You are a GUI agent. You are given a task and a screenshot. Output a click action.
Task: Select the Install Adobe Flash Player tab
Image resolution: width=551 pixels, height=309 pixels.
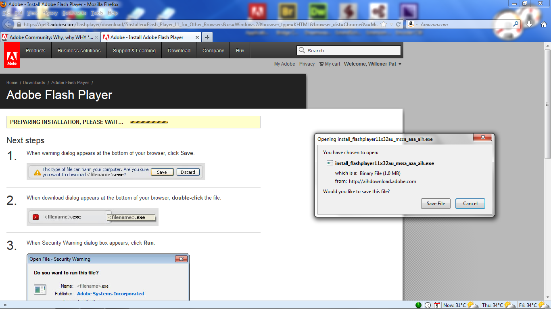151,37
